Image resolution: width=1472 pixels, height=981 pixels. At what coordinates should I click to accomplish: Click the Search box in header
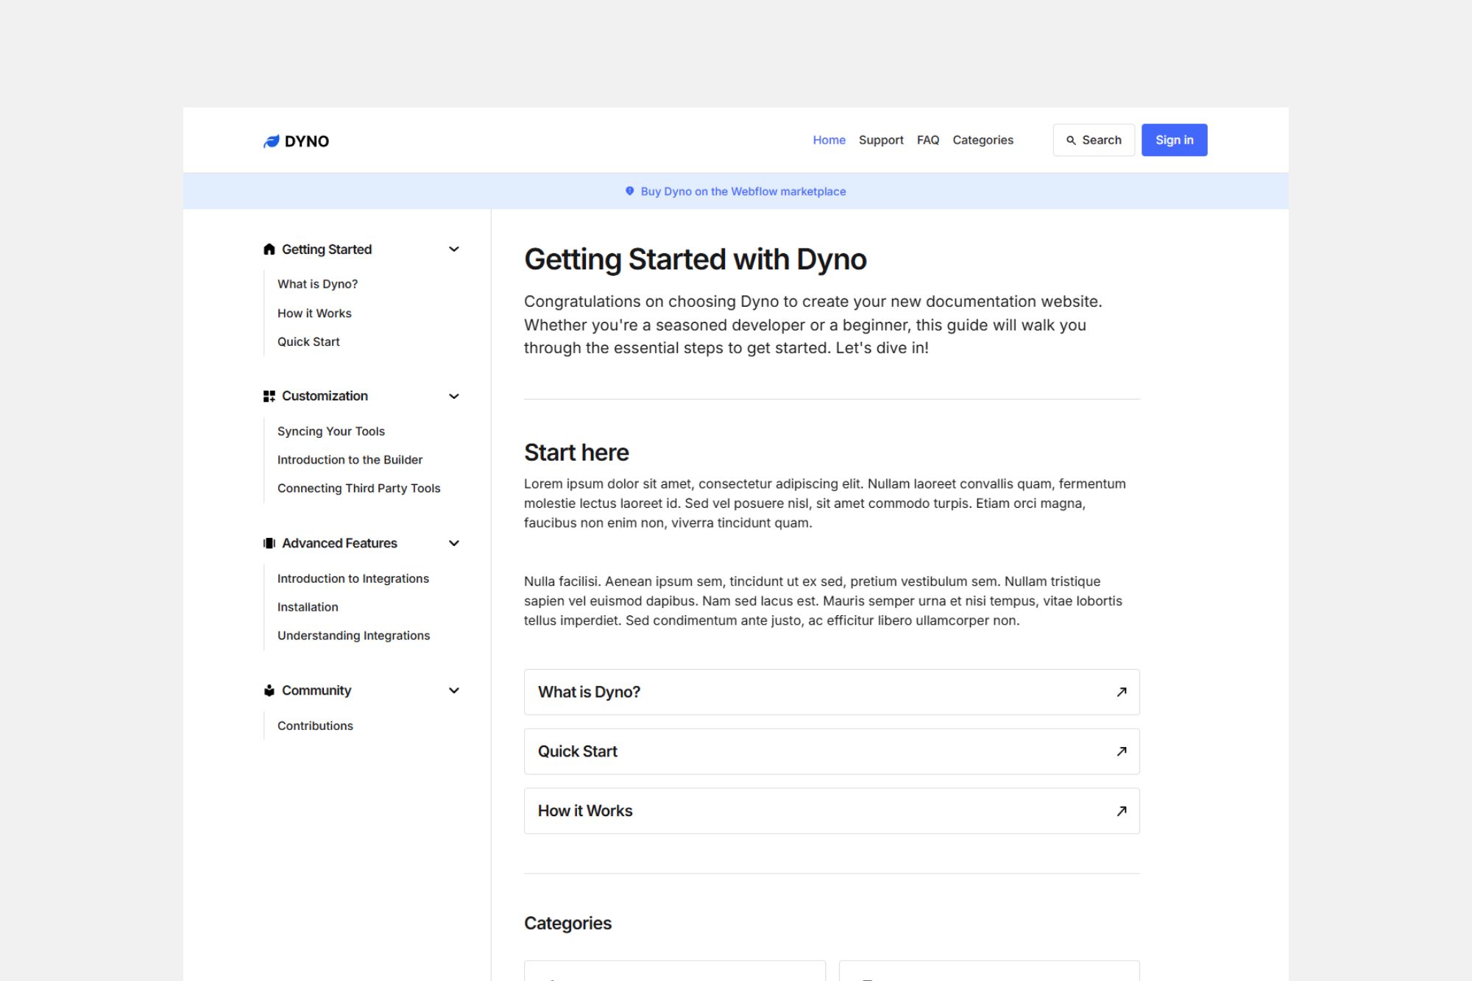[1094, 140]
